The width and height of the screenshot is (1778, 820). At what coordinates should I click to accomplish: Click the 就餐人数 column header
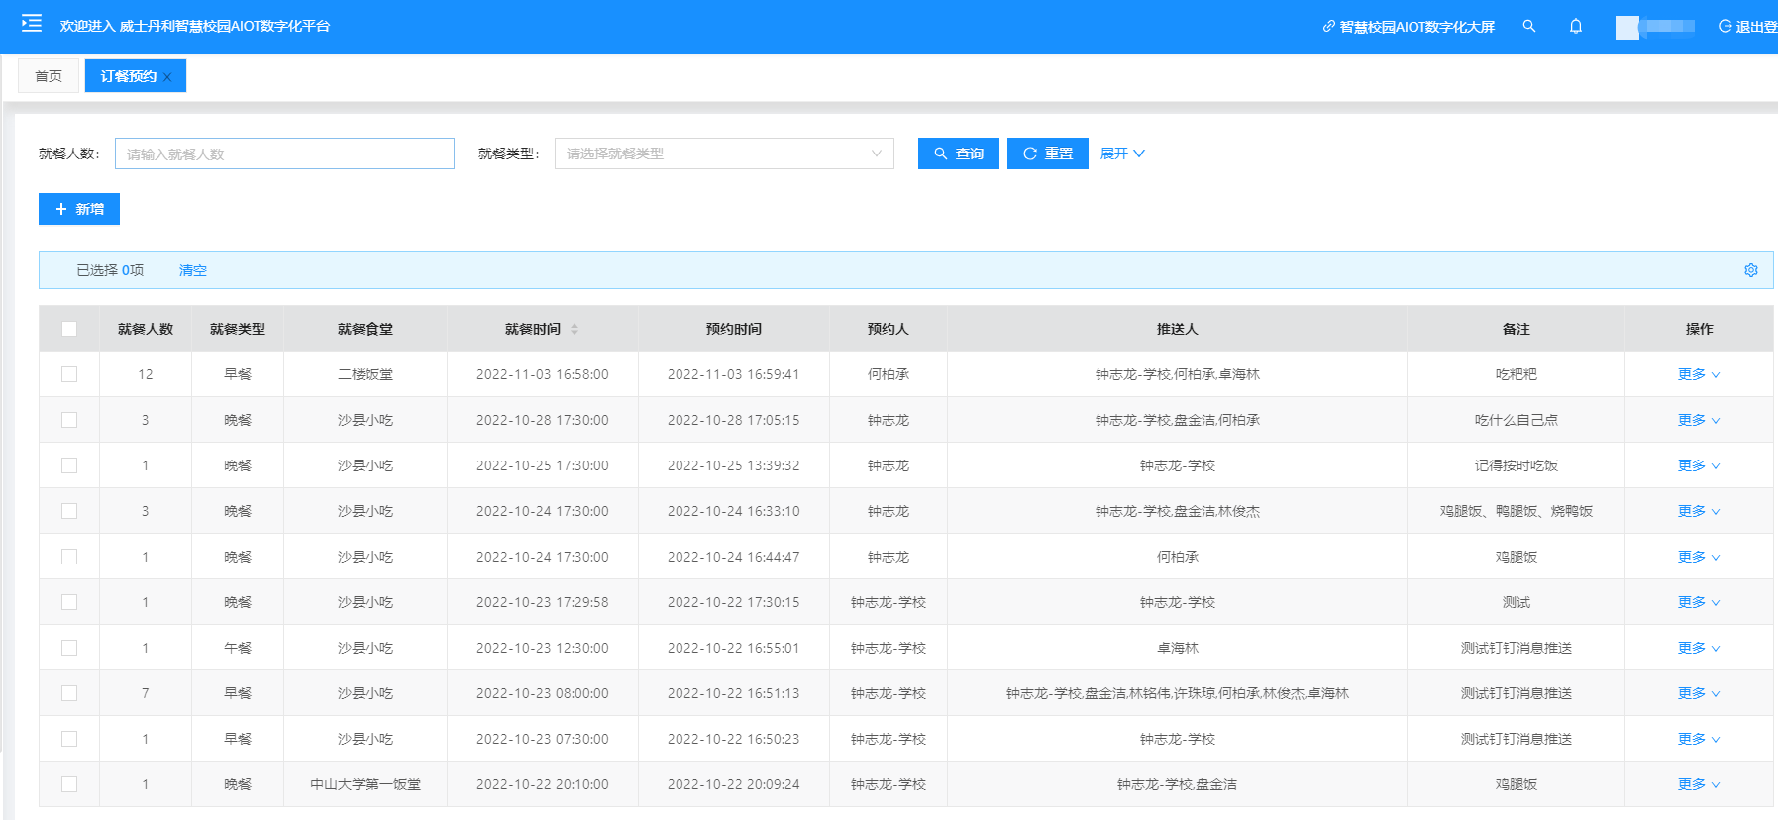(x=146, y=329)
